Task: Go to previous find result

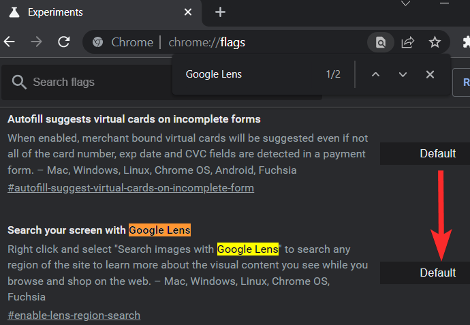Action: [x=375, y=74]
